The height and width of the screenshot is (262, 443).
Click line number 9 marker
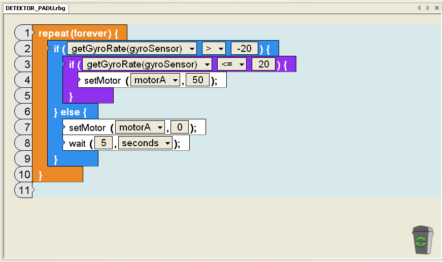[x=24, y=159]
